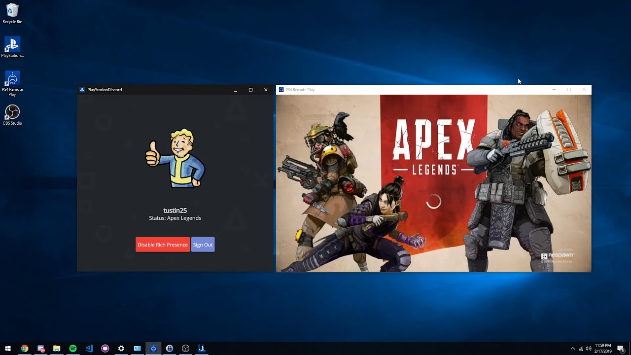The width and height of the screenshot is (631, 355).
Task: Sign out of the PlayStationDiscord account
Action: tap(203, 245)
